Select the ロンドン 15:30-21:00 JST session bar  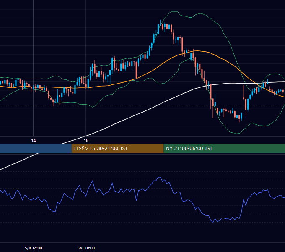coord(118,148)
